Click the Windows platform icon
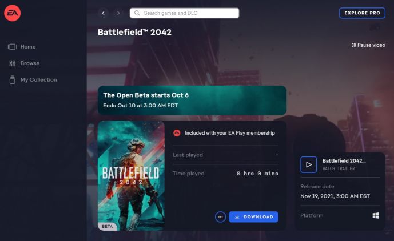Image resolution: width=394 pixels, height=241 pixels. pyautogui.click(x=376, y=215)
